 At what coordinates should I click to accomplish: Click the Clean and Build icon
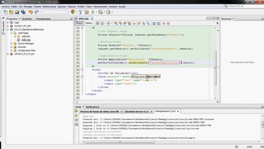coord(87,12)
